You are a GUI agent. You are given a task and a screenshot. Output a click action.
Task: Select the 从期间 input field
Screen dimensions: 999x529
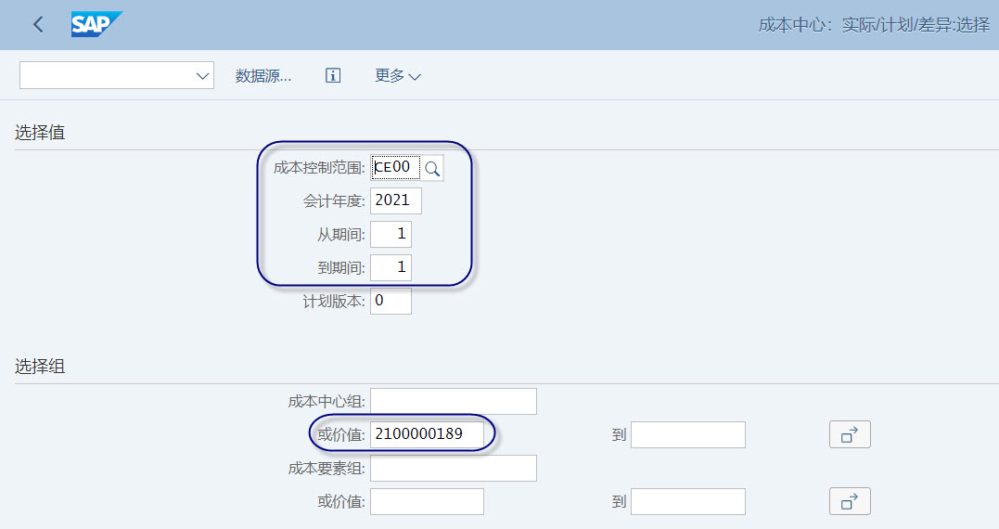coord(391,234)
